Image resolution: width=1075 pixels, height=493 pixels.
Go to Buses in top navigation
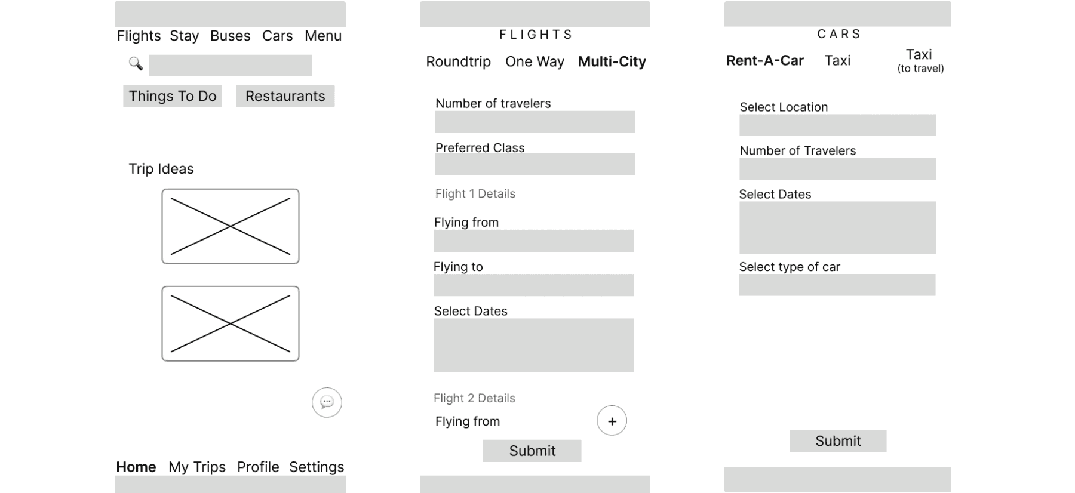[231, 36]
